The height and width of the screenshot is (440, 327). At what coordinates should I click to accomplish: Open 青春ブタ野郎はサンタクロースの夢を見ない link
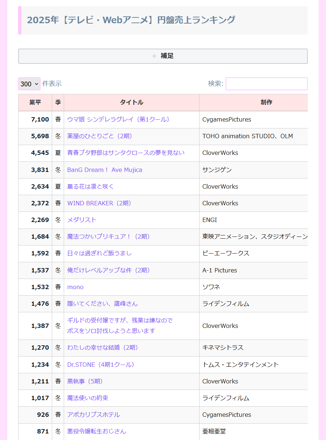click(x=126, y=153)
